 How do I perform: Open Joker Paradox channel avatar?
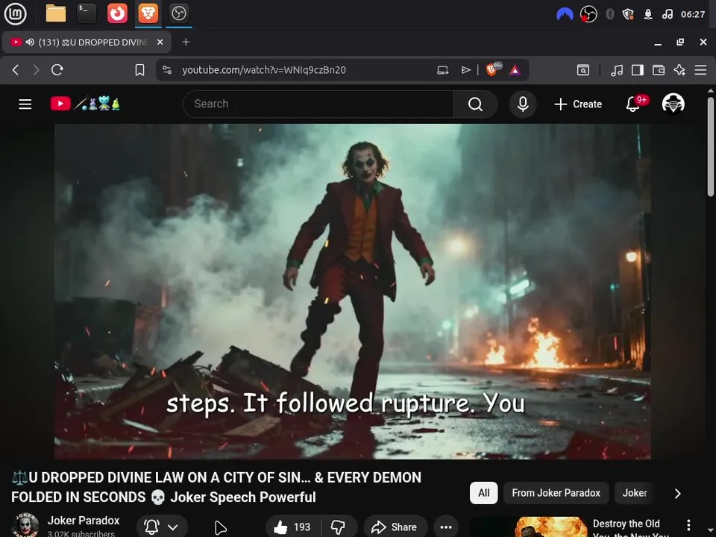tap(25, 525)
